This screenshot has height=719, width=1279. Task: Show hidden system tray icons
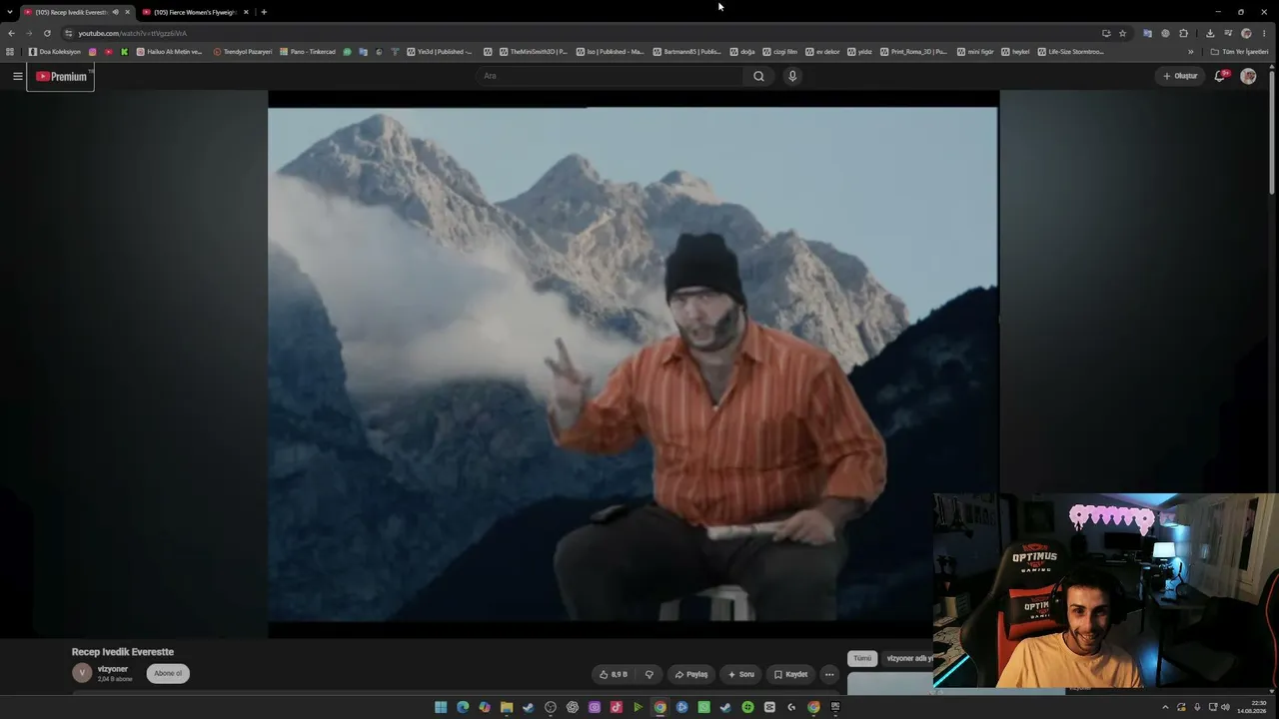[1165, 707]
